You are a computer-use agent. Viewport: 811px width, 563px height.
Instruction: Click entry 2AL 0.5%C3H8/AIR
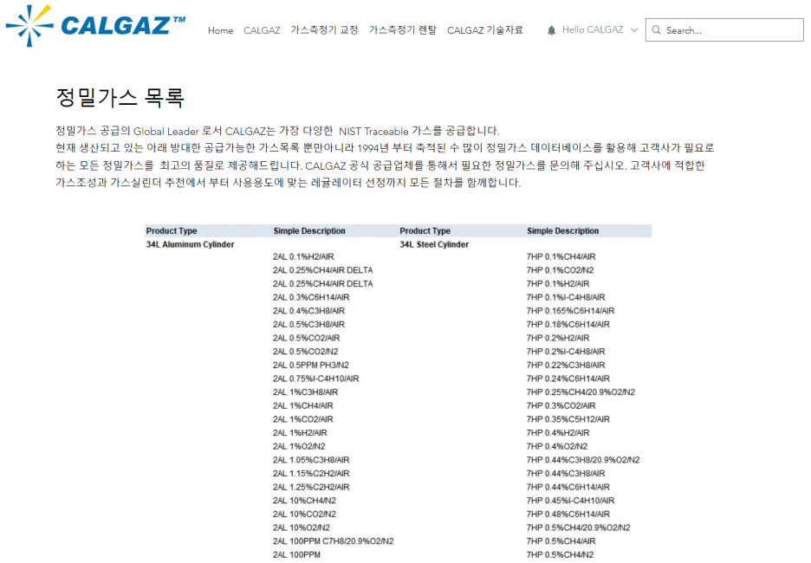pyautogui.click(x=308, y=324)
